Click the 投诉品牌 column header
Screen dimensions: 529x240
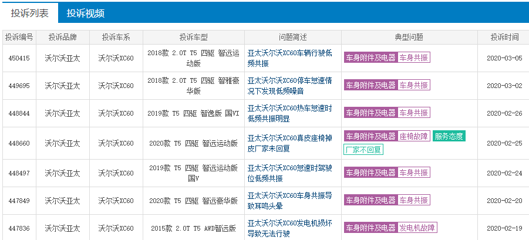coord(63,37)
